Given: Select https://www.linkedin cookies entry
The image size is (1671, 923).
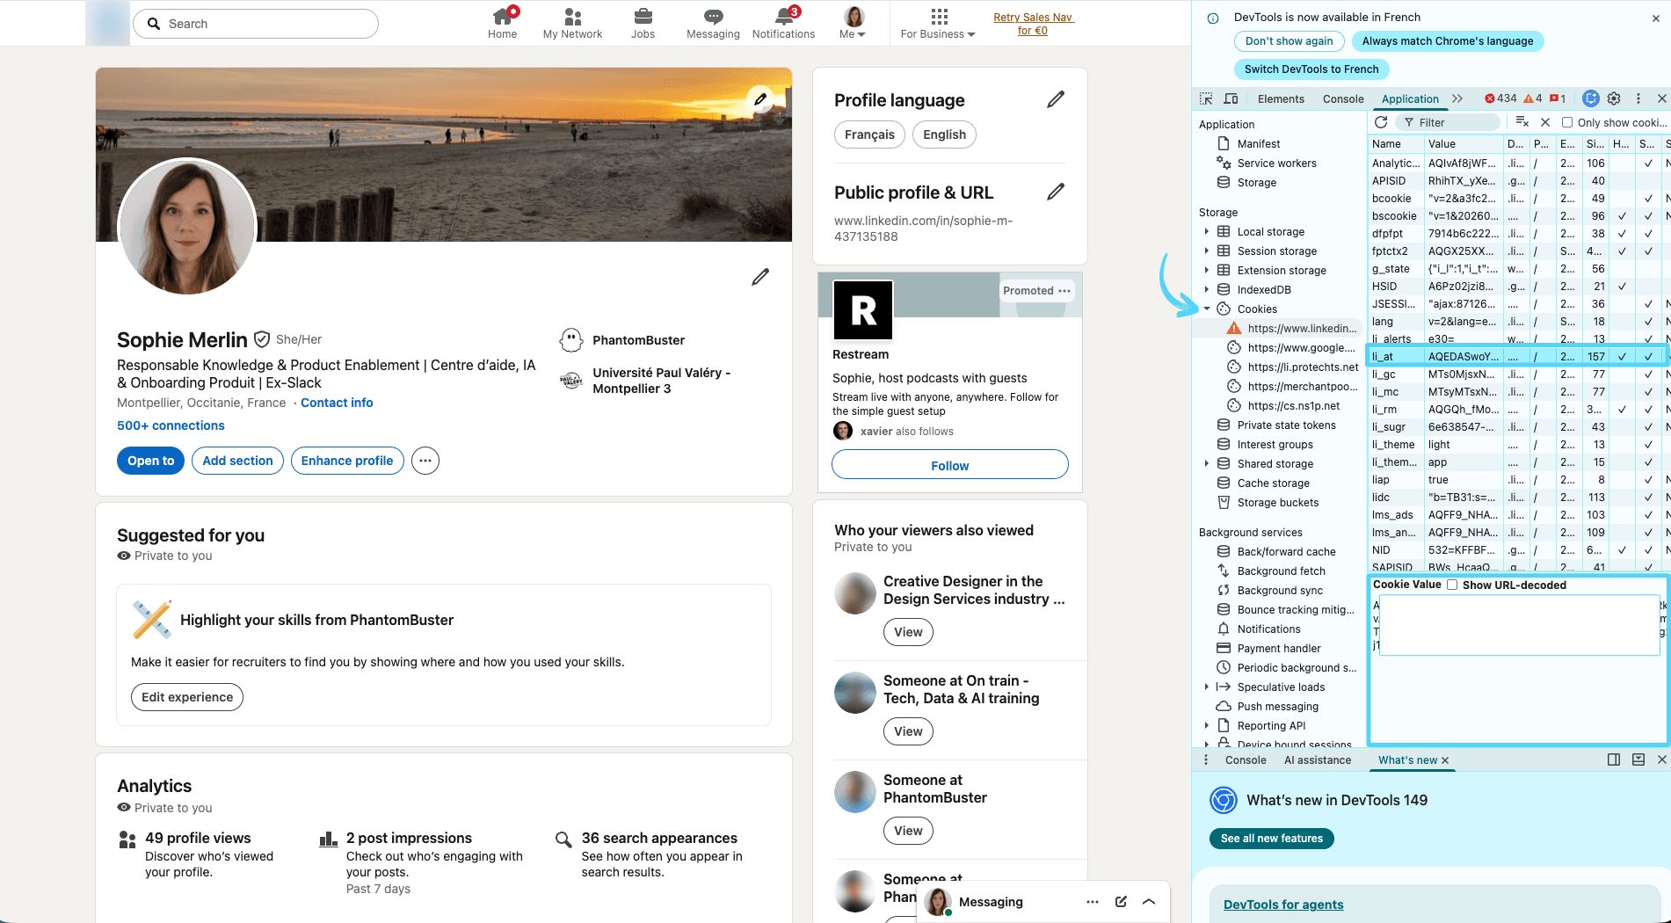Looking at the screenshot, I should point(1302,329).
